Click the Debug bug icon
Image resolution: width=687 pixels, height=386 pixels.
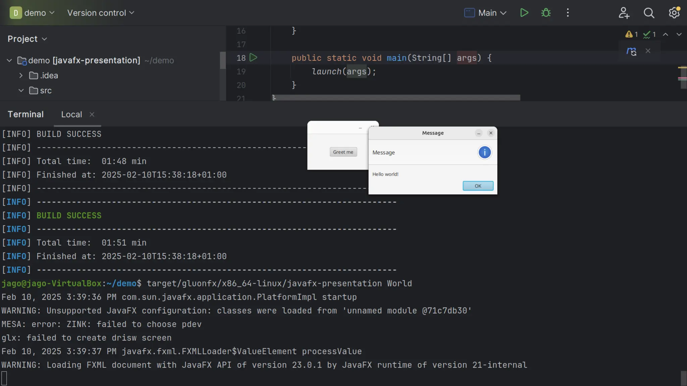pyautogui.click(x=546, y=13)
